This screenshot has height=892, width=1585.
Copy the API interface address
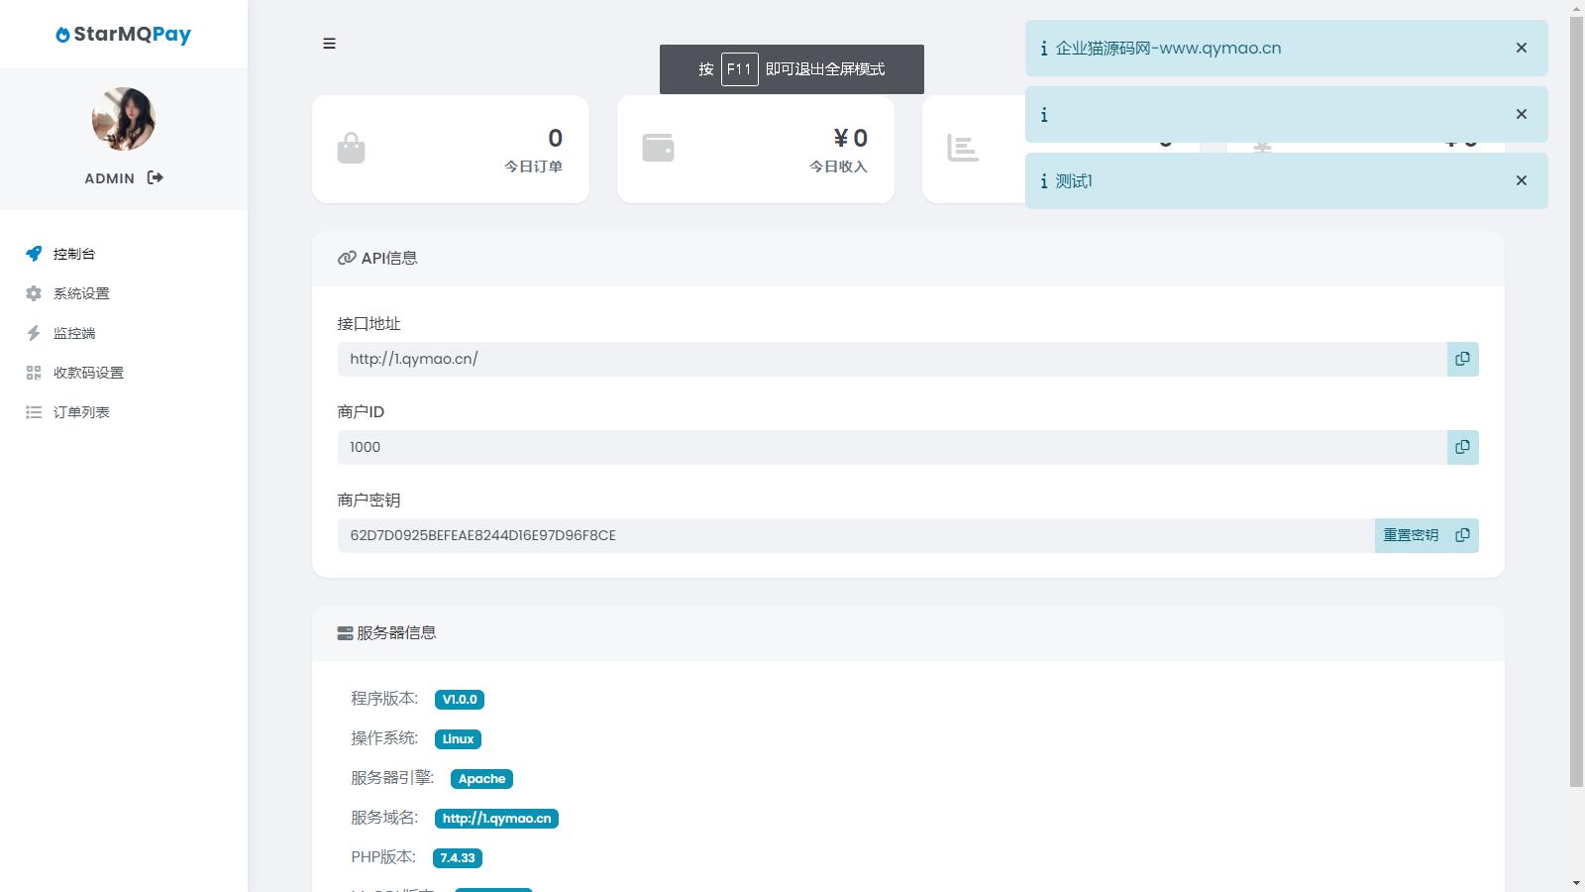click(1462, 359)
